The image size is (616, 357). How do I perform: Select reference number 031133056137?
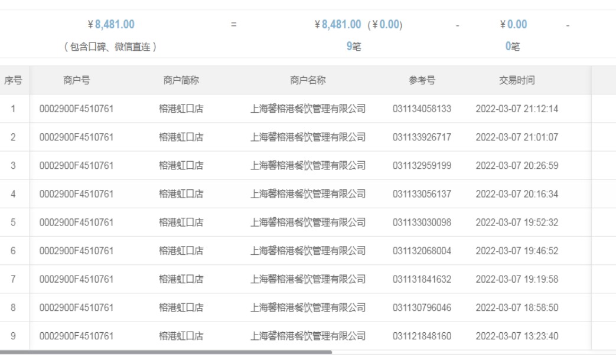coord(422,194)
